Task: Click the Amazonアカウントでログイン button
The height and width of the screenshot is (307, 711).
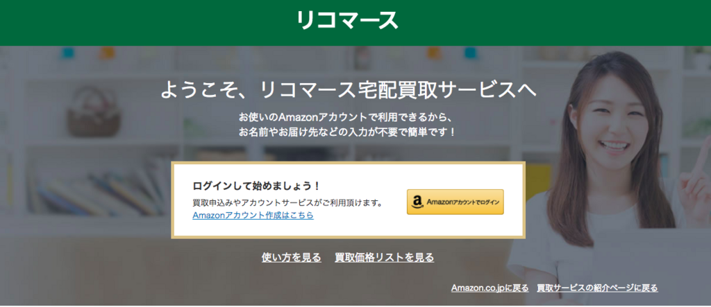Action: 455,202
